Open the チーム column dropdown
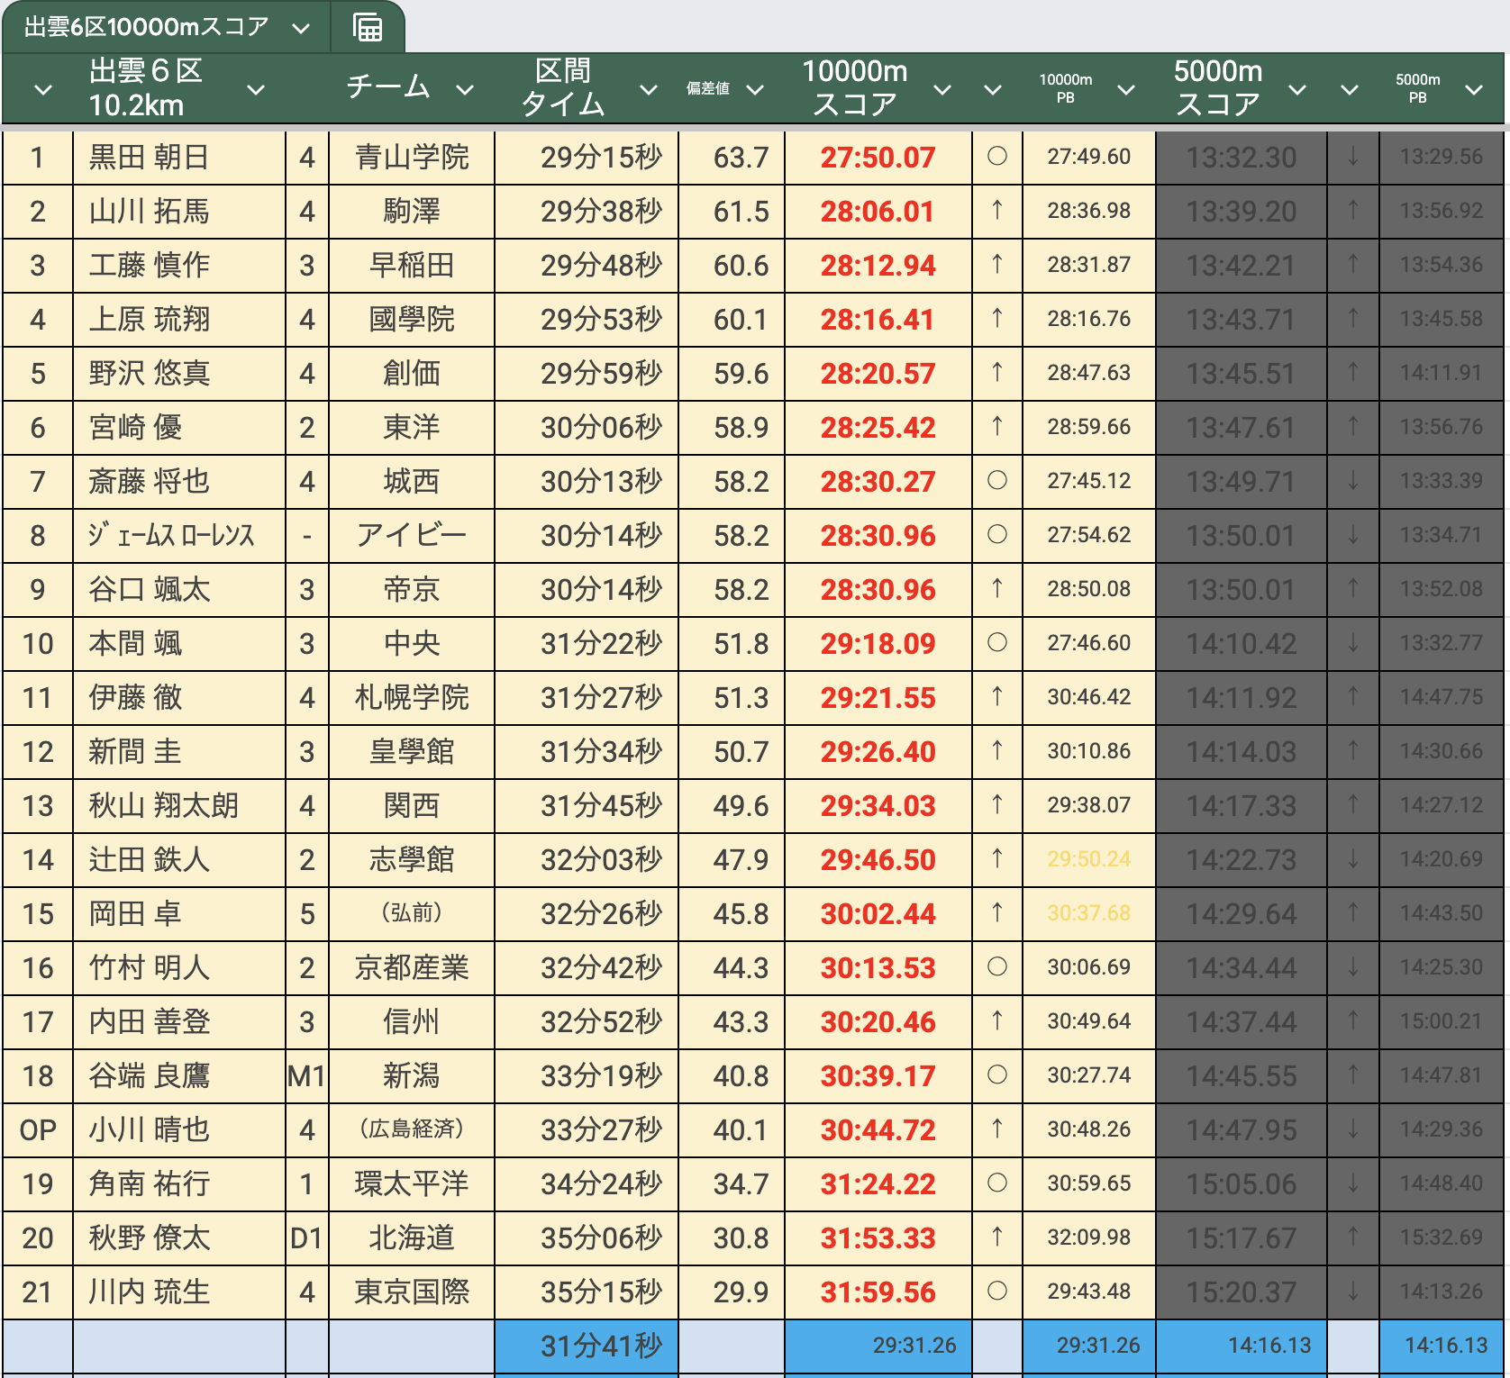This screenshot has height=1378, width=1510. point(465,89)
